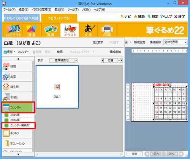This screenshot has height=159, width=190.
Task: Click the horizontal scrollbar's left arrow
Action: tap(37, 154)
